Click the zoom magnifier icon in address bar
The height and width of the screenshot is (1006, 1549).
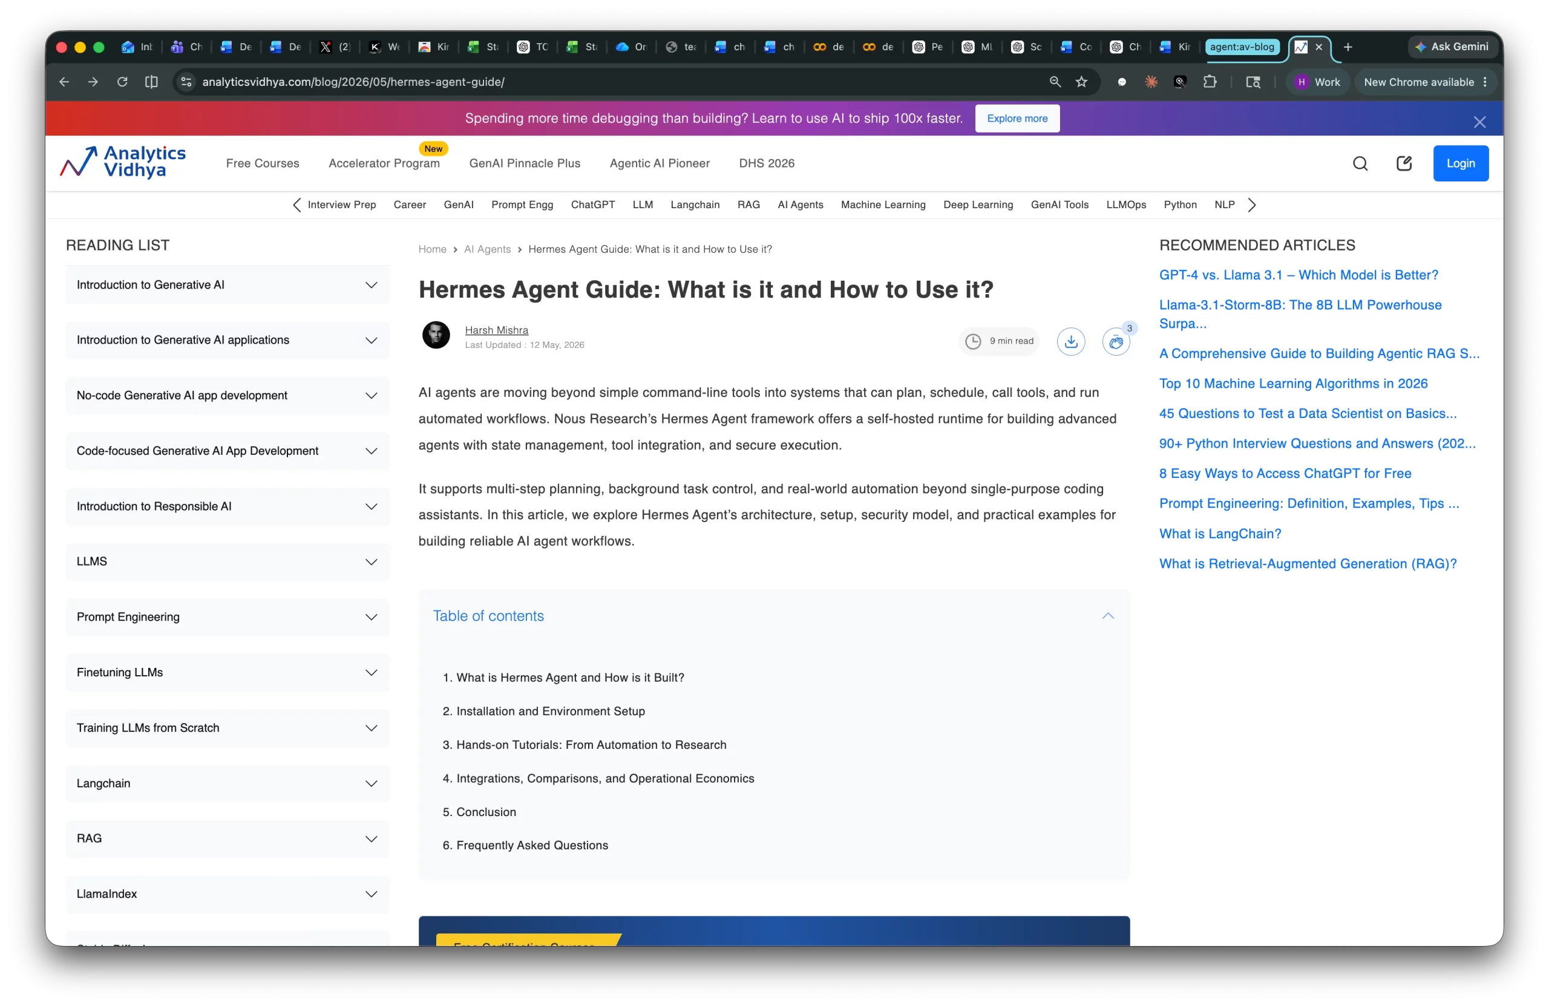click(1055, 82)
